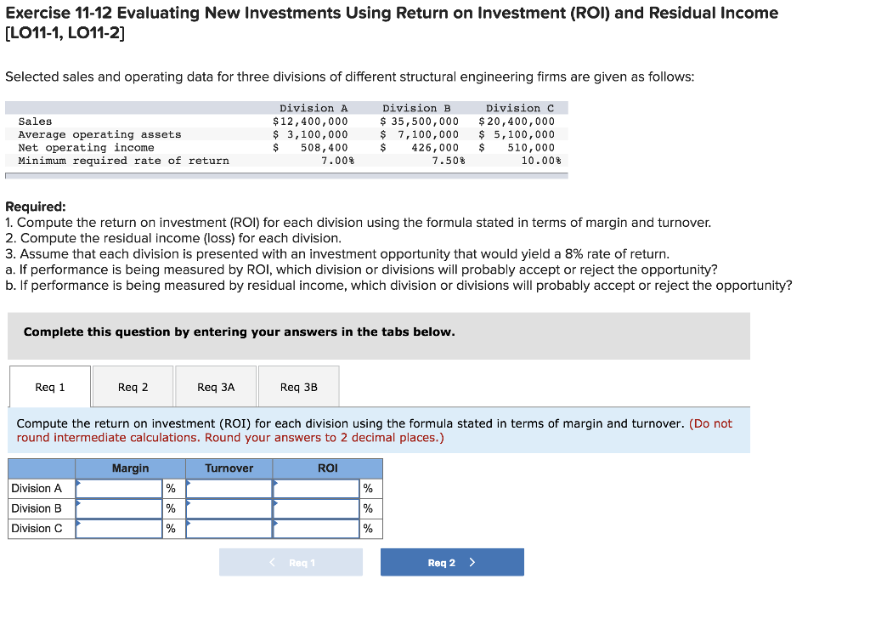Click the Margin column header
870x624 pixels.
click(x=129, y=468)
